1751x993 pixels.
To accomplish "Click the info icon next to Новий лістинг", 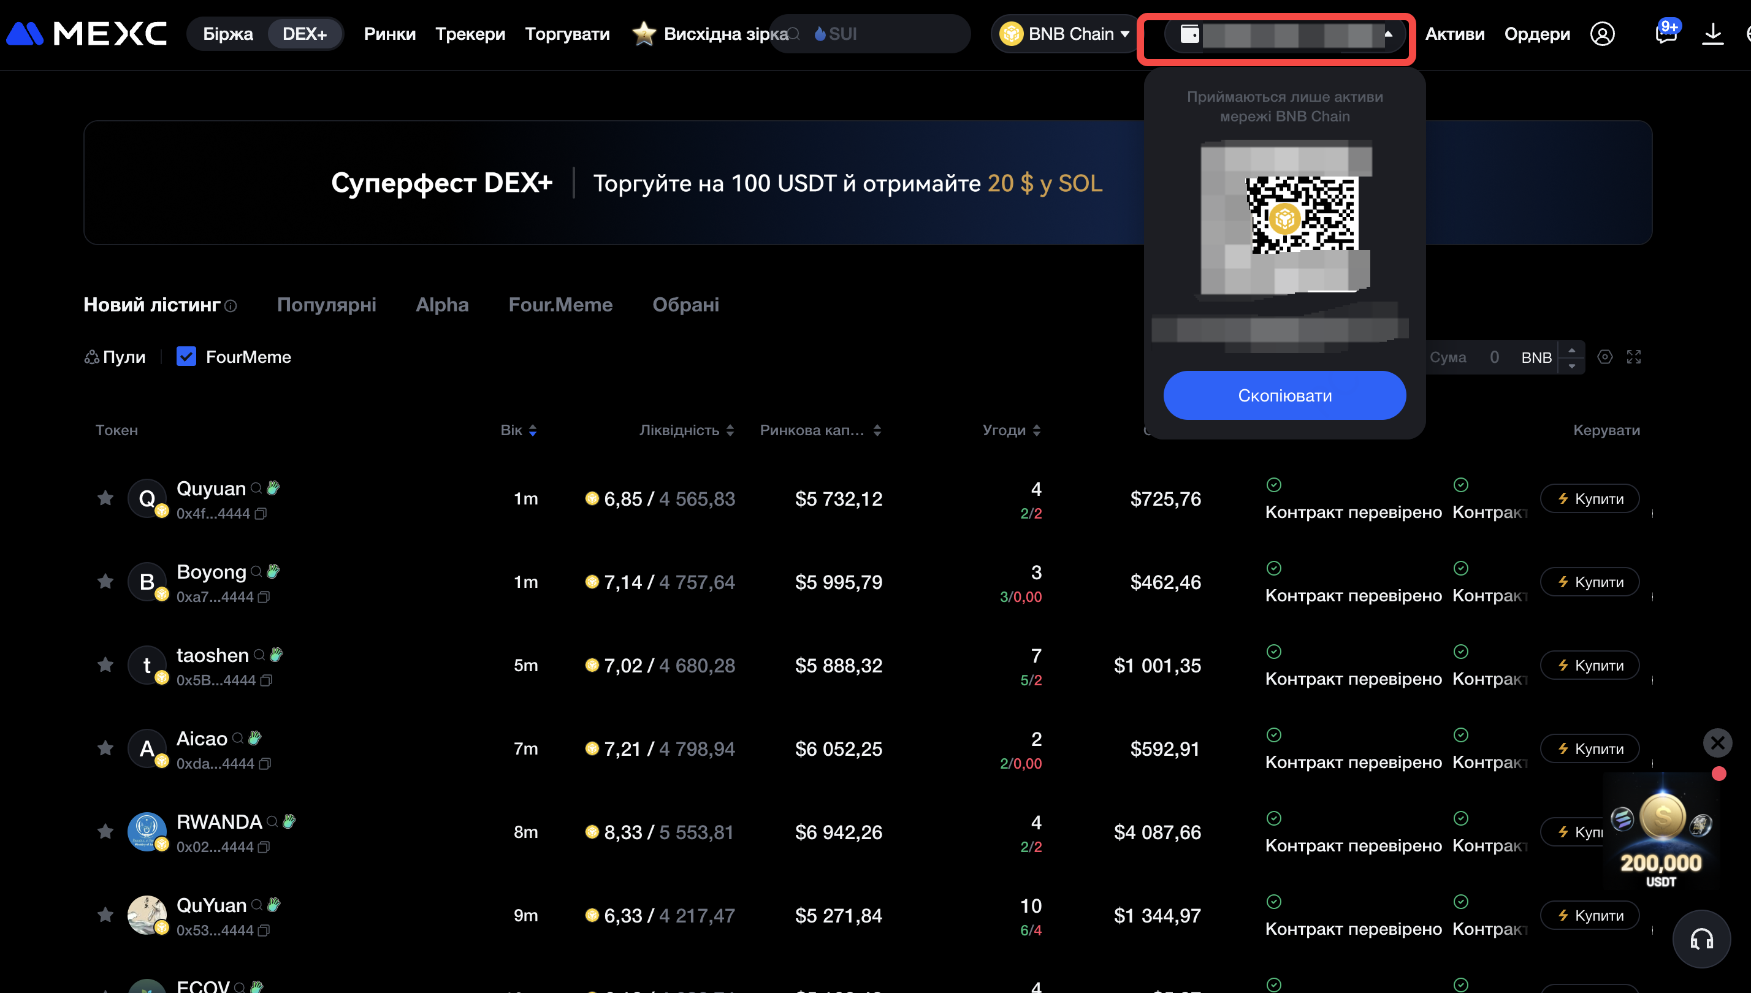I will pyautogui.click(x=231, y=305).
